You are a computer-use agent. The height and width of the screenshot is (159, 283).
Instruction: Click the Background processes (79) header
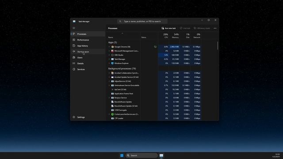click(x=122, y=68)
